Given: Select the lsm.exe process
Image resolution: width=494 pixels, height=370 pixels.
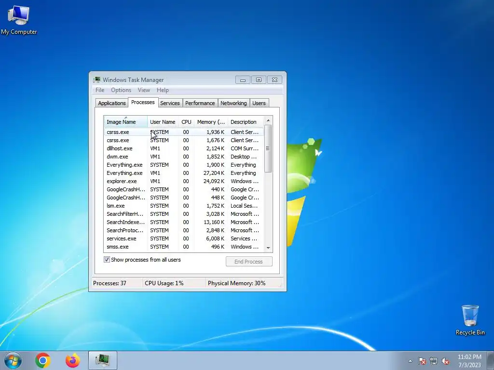Looking at the screenshot, I should pos(184,206).
